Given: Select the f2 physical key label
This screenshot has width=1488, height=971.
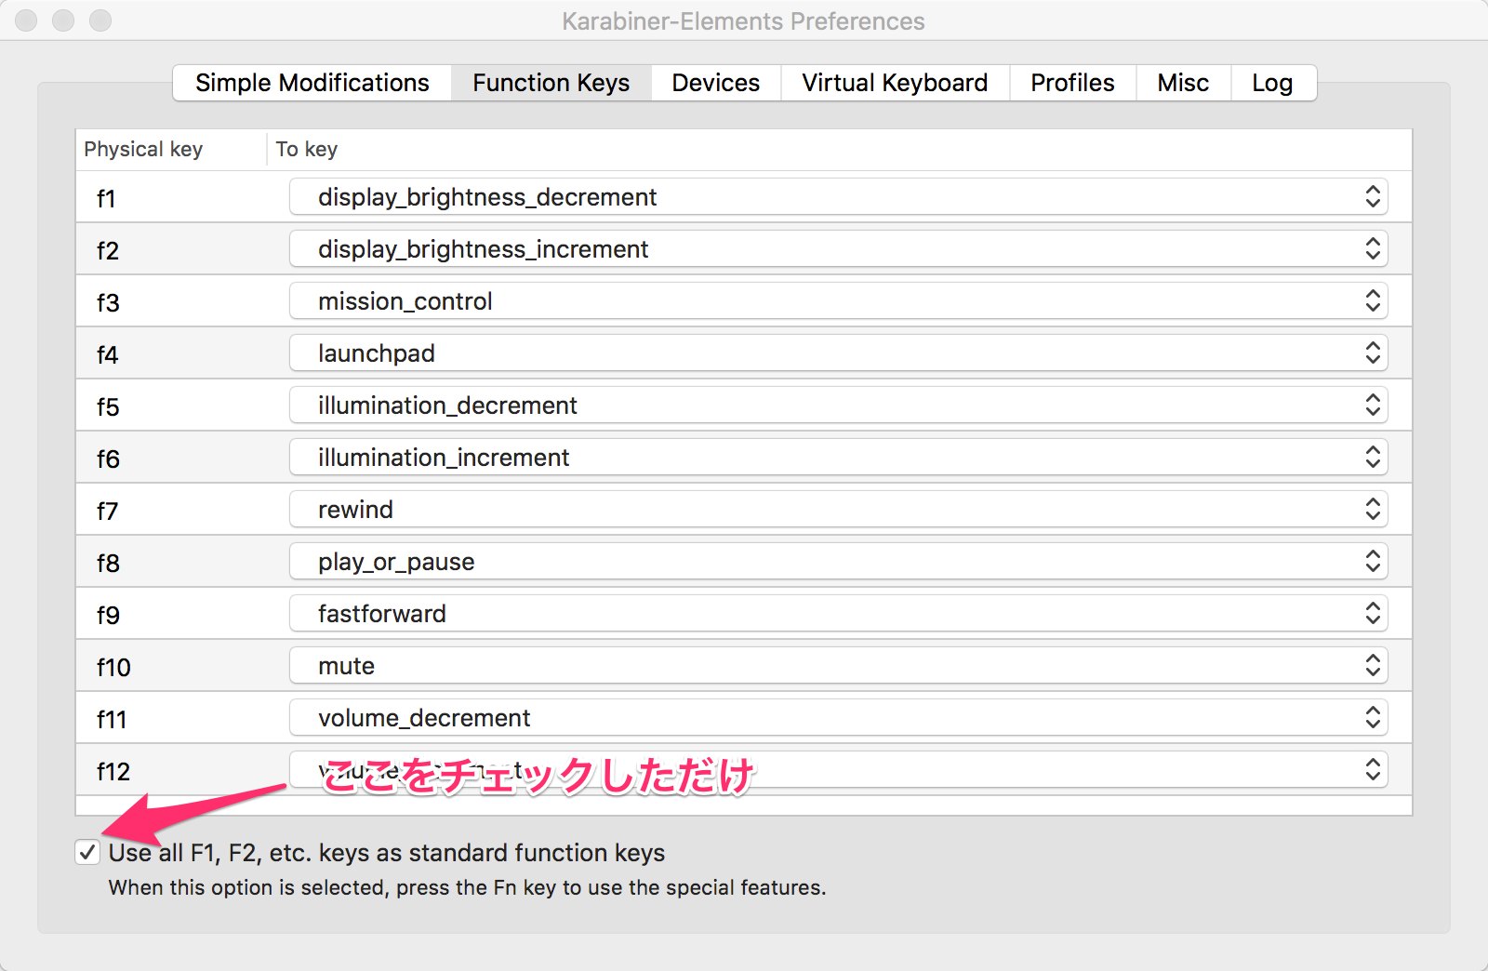Looking at the screenshot, I should click(x=108, y=251).
